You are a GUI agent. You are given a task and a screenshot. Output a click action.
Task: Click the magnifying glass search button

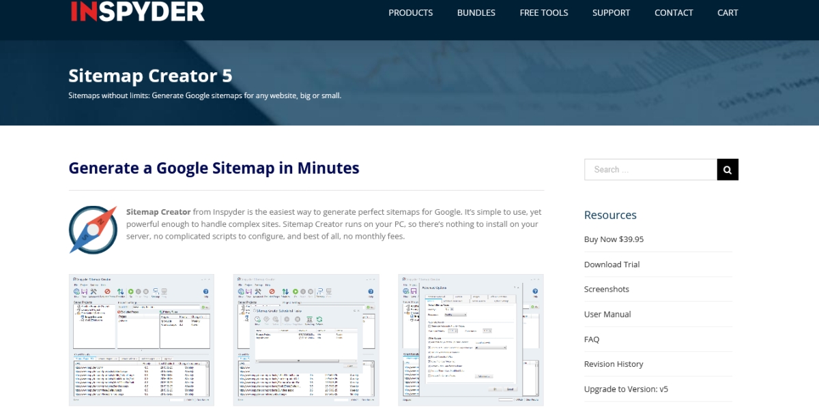pyautogui.click(x=728, y=170)
